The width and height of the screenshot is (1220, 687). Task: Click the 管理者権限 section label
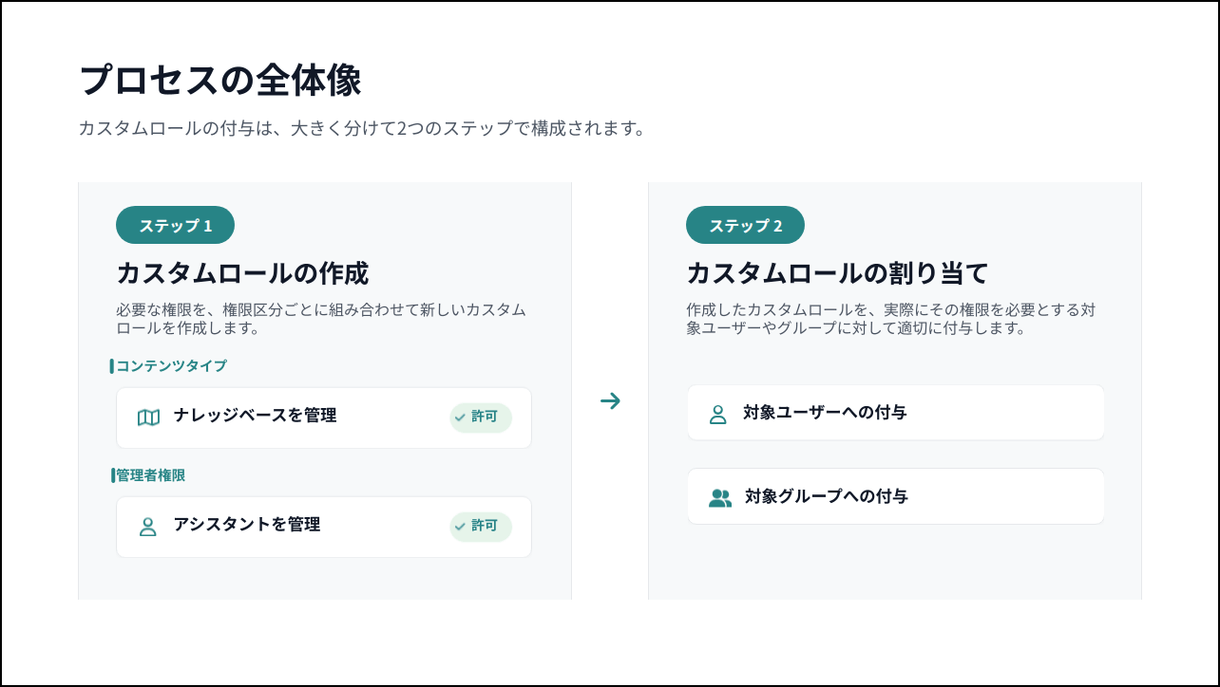(x=150, y=475)
